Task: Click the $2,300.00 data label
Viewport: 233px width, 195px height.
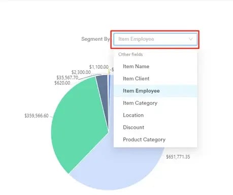Action: point(81,72)
